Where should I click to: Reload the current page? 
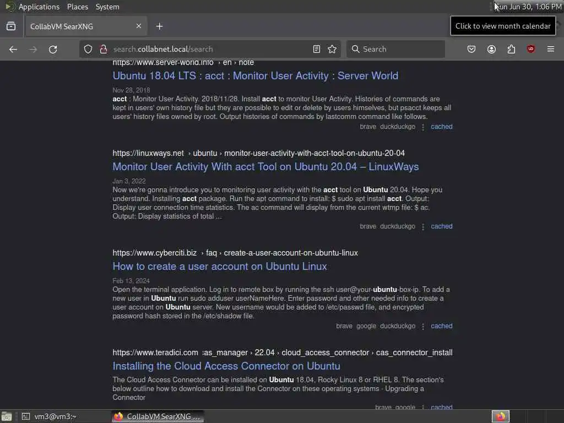coord(53,49)
